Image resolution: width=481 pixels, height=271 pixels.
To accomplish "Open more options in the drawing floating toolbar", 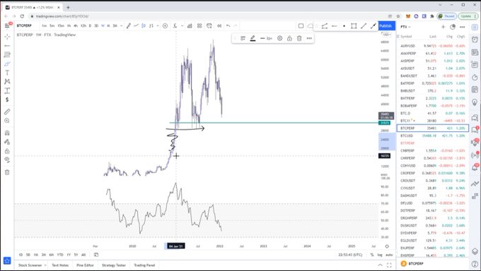I will click(309, 38).
